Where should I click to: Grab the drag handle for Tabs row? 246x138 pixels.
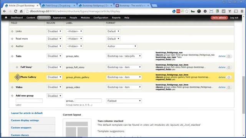[x=12, y=56]
